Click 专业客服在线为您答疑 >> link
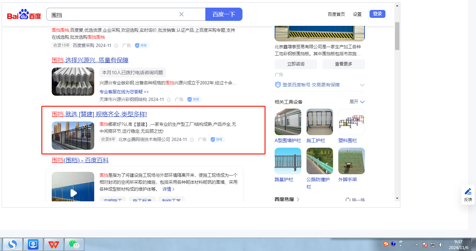This screenshot has height=251, width=476. (x=124, y=92)
